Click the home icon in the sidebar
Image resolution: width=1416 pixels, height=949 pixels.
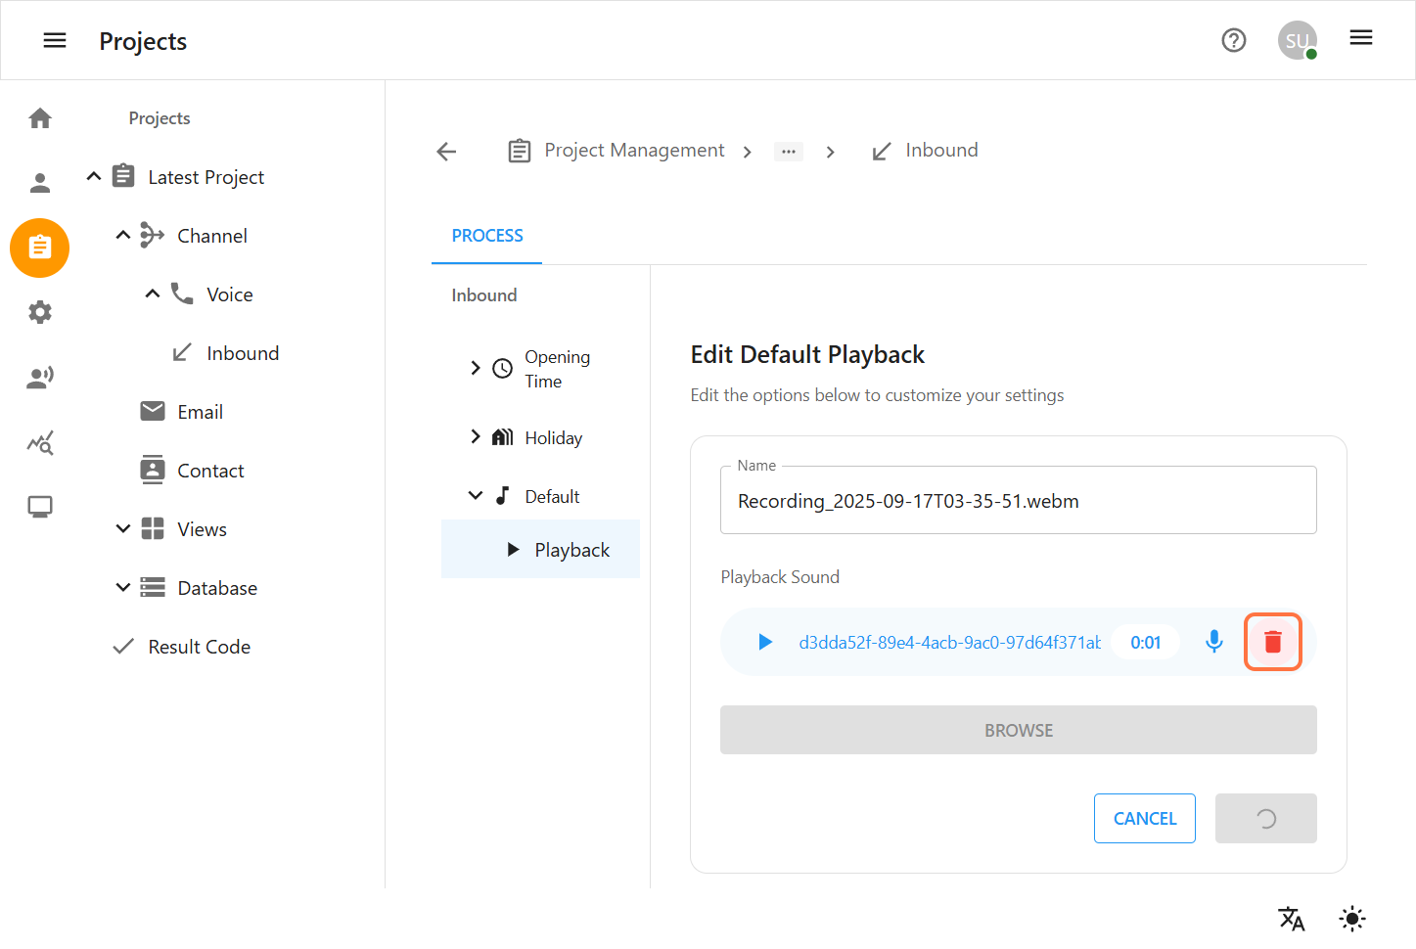(x=40, y=118)
